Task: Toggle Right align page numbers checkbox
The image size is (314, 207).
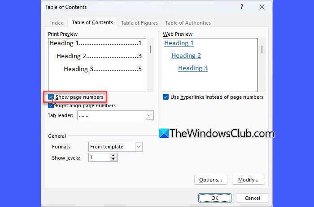Action: point(52,106)
